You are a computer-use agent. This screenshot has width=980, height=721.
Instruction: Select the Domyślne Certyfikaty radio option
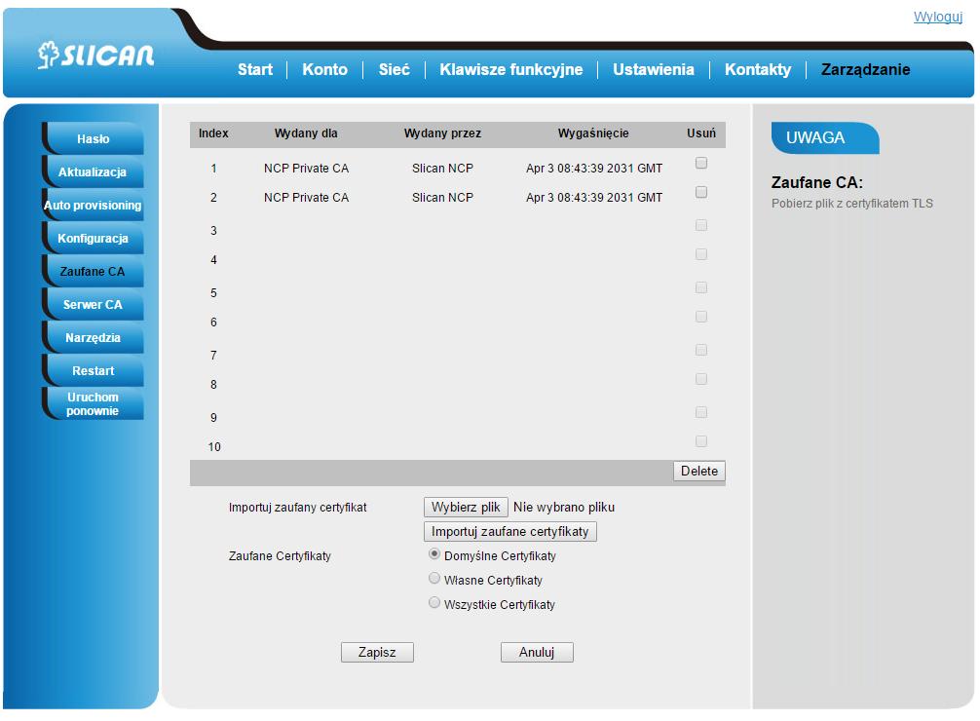[434, 554]
